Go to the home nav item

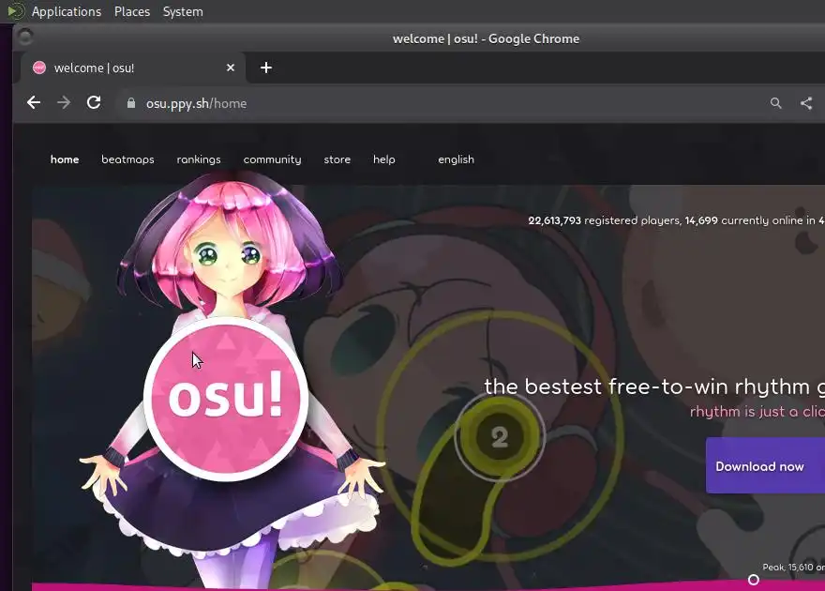(65, 159)
